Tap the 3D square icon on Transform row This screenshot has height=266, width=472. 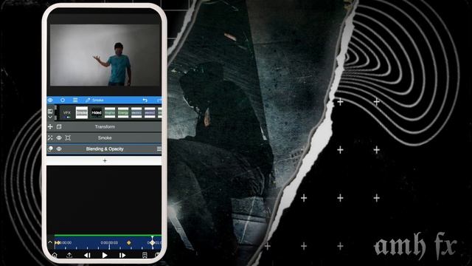pos(59,126)
